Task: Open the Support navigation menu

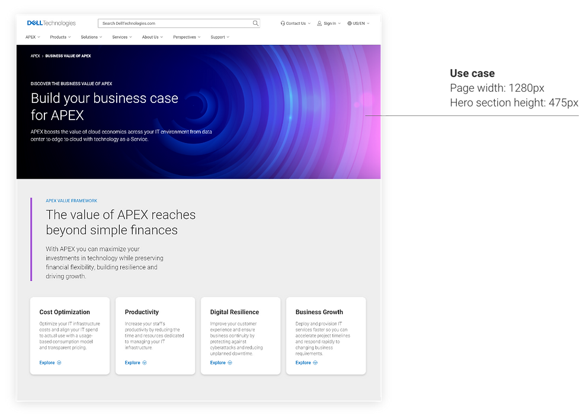Action: coord(220,37)
